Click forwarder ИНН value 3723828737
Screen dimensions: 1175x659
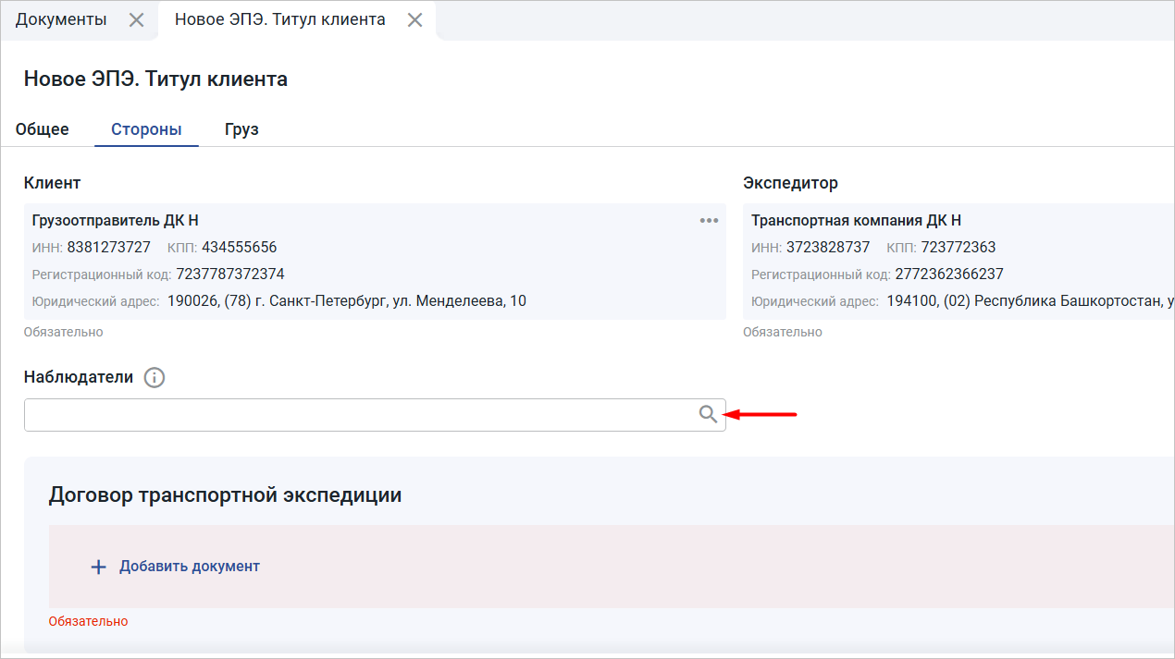[x=828, y=248]
